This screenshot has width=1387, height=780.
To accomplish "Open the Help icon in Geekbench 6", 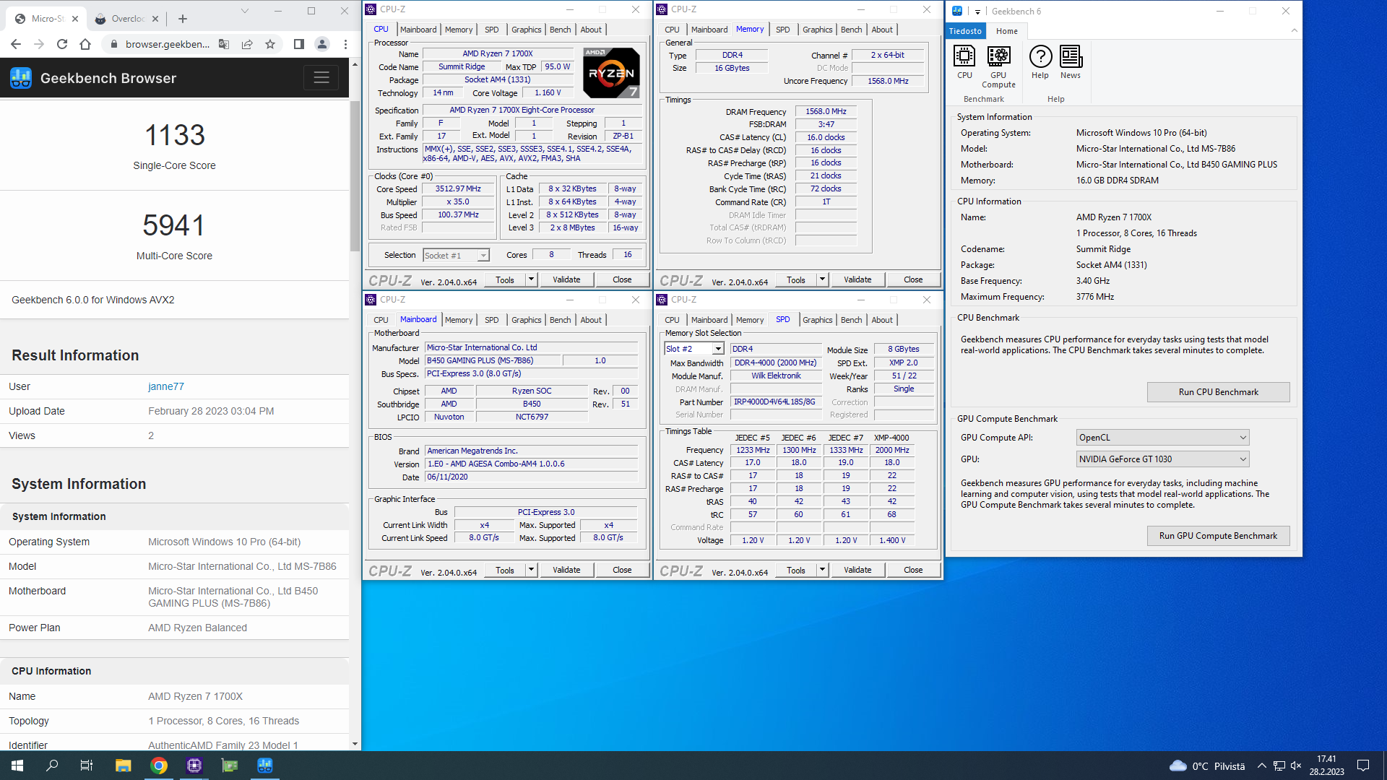I will [1040, 62].
